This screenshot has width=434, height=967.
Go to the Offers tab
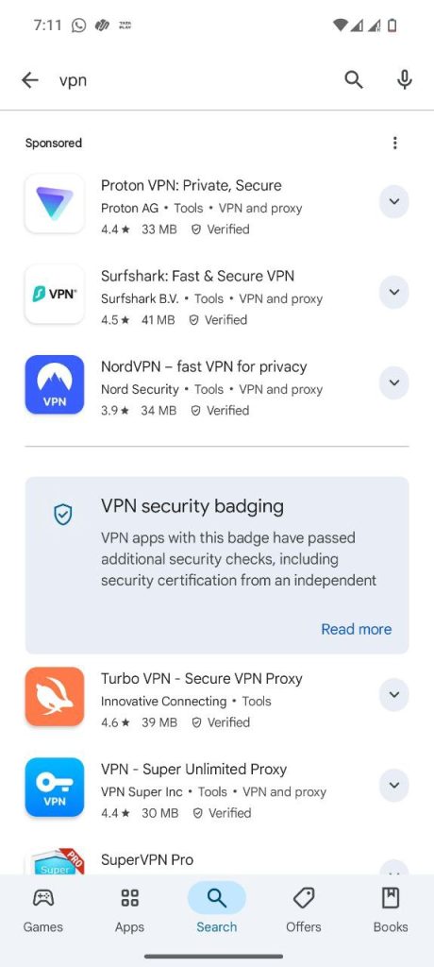(x=303, y=910)
